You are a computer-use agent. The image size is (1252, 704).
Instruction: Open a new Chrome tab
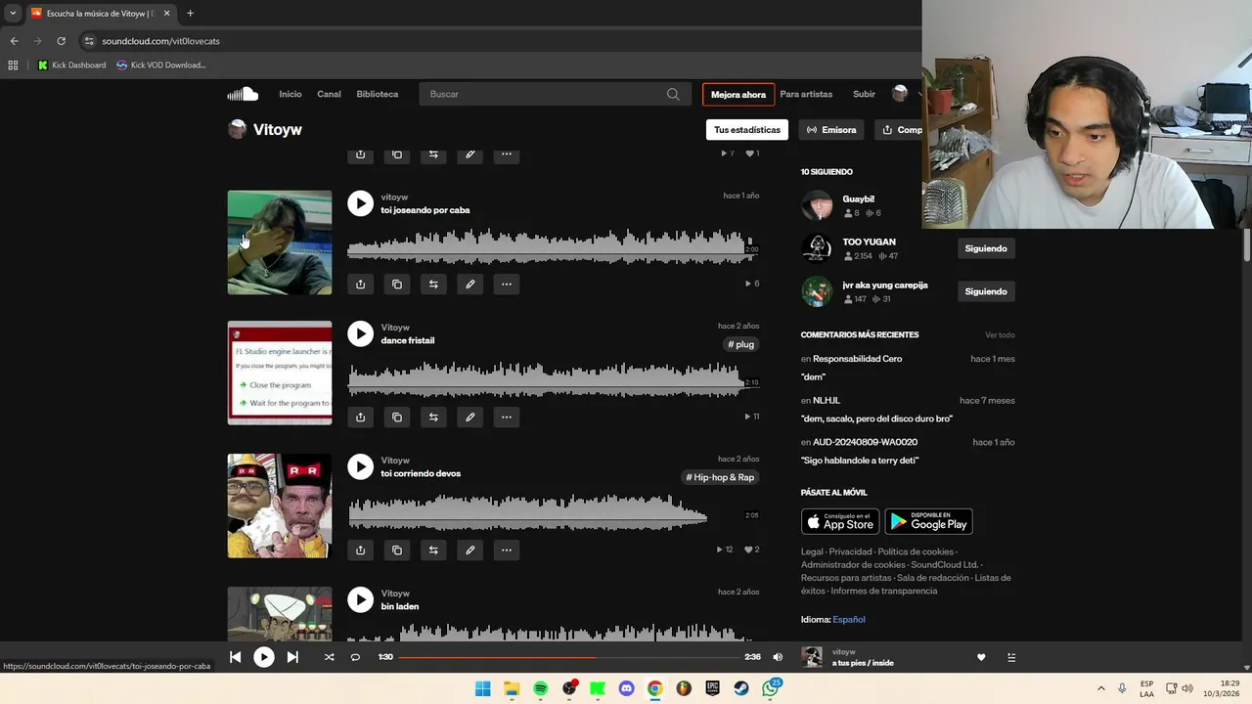(x=190, y=14)
